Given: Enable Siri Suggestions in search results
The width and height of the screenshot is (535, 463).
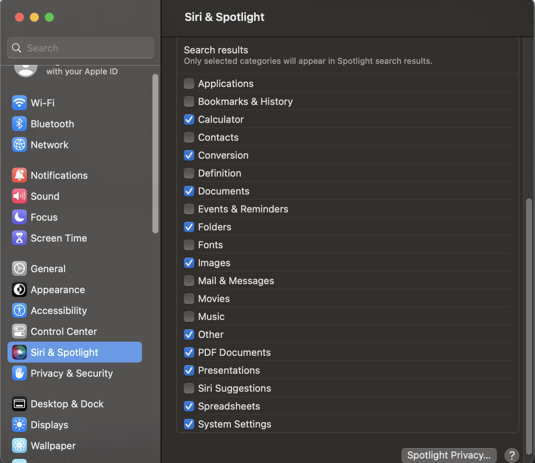Looking at the screenshot, I should [189, 388].
